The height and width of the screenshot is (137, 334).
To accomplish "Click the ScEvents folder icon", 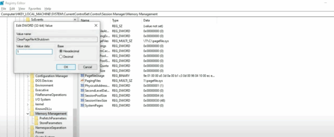I will pos(28,20).
